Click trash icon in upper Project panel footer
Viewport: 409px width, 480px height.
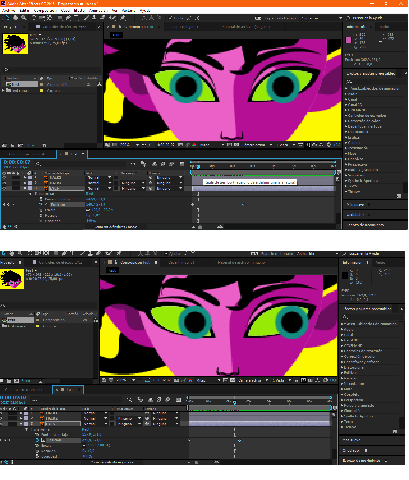(x=44, y=146)
